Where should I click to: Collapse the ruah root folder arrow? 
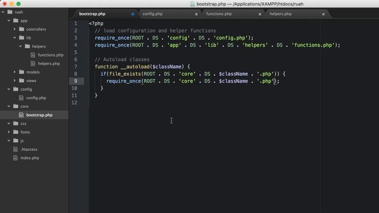3,12
